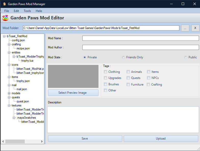Open the Edit menu
The image size is (200, 151).
point(16,11)
